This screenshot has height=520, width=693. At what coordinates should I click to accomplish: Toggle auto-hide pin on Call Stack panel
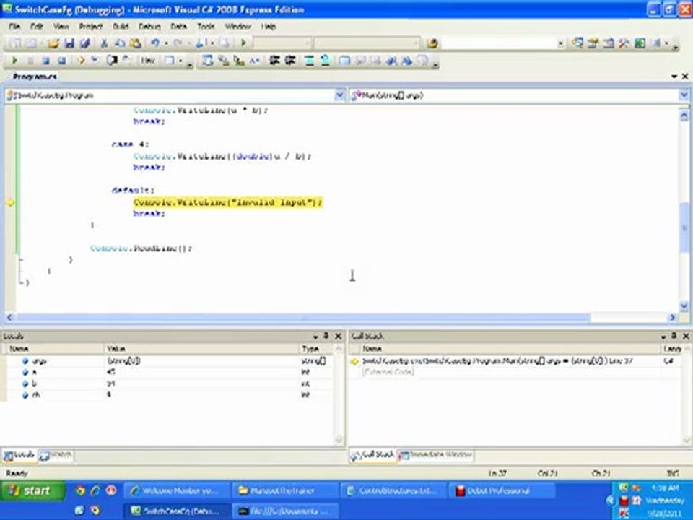click(672, 336)
